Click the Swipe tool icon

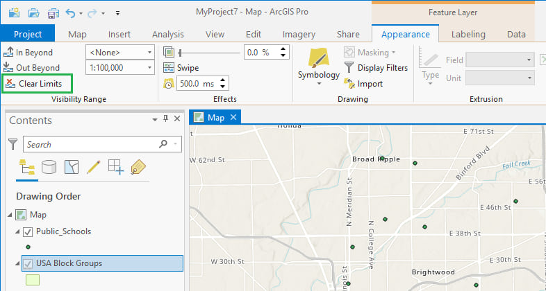point(169,68)
